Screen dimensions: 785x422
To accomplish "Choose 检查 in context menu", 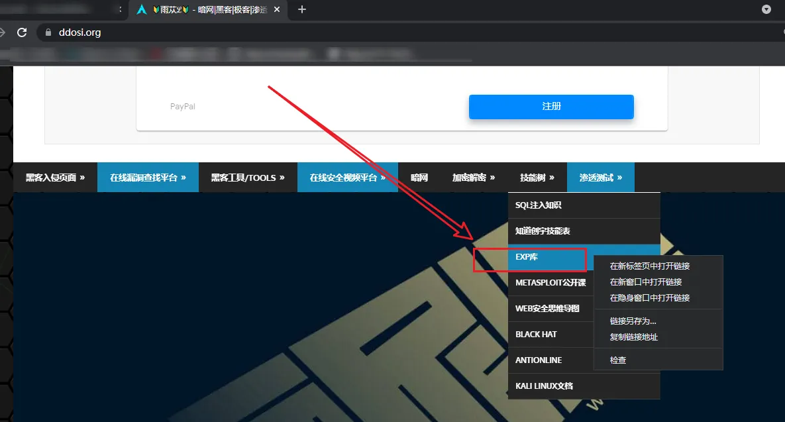I will point(658,360).
